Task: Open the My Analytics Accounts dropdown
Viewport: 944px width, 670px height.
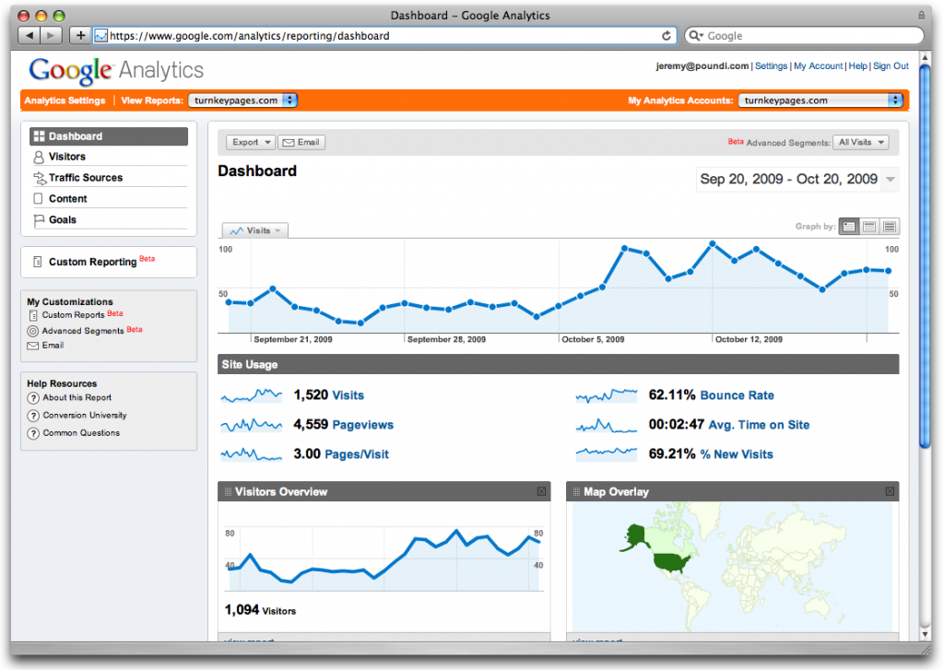Action: tap(821, 100)
